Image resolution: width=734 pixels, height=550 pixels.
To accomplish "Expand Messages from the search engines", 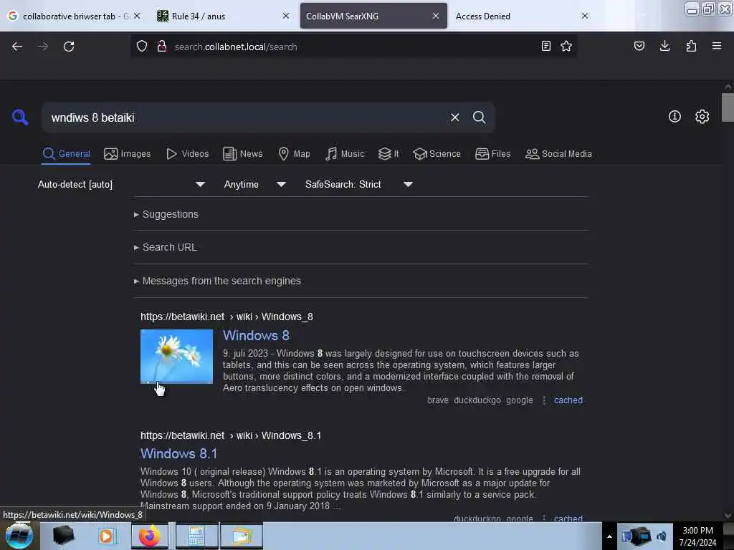I will pyautogui.click(x=217, y=281).
